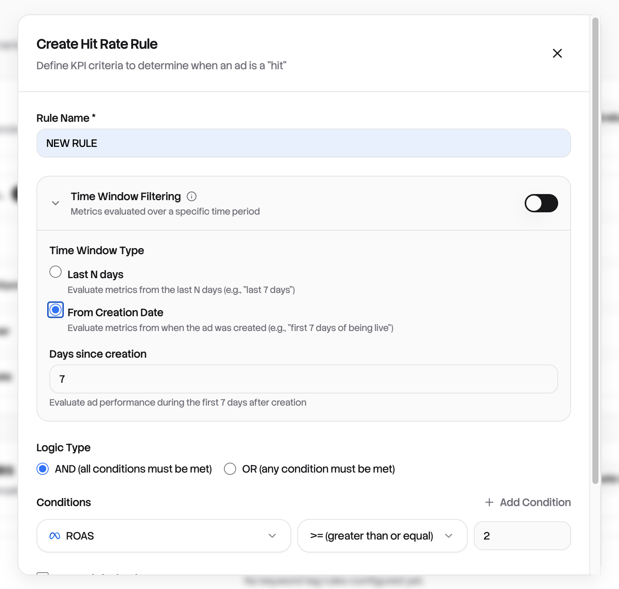
Task: Click the info icon beside Time Window Filtering
Action: point(192,196)
